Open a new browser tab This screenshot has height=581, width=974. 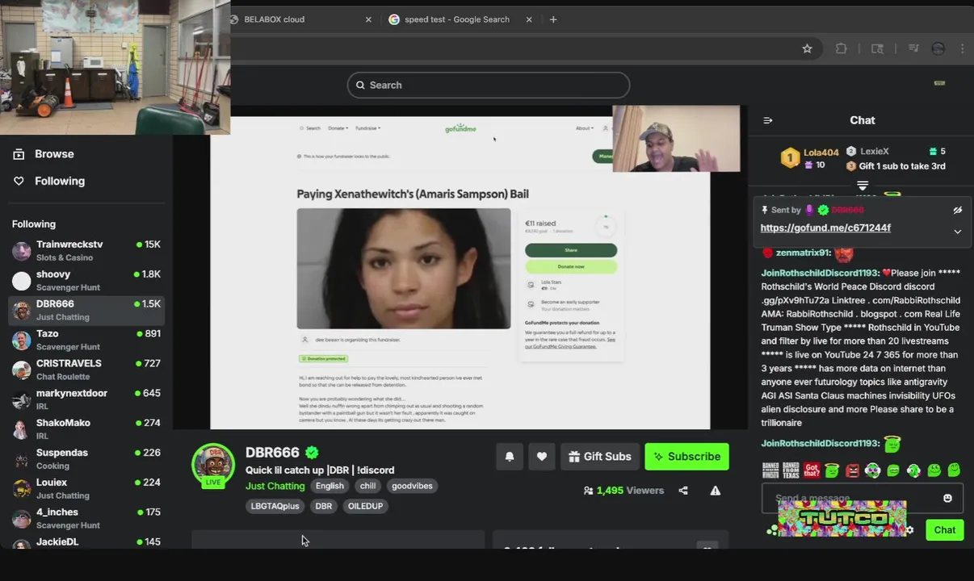[x=553, y=19]
